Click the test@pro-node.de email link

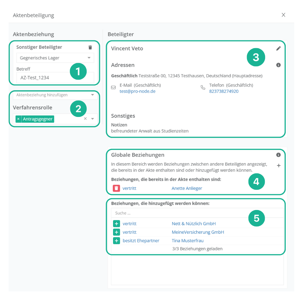click(137, 91)
